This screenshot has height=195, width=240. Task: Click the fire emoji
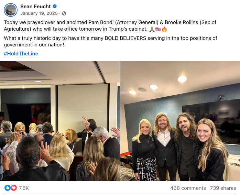(164, 29)
